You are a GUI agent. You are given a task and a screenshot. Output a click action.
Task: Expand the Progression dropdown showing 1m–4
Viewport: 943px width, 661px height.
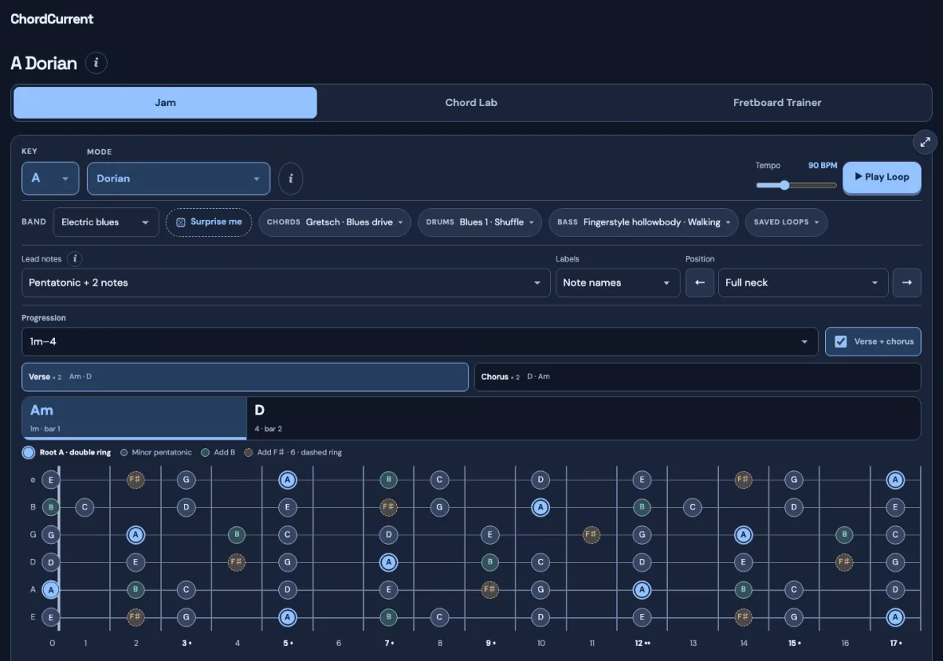point(420,341)
